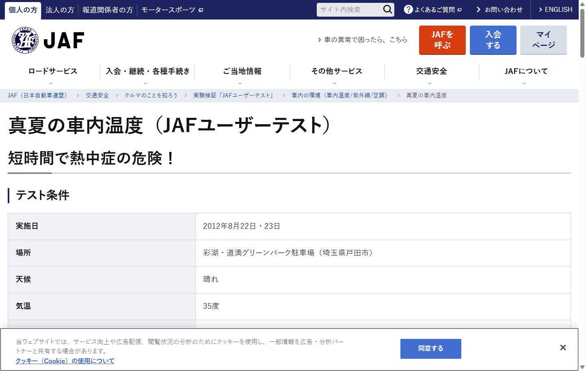Click the 35度 table cell
The height and width of the screenshot is (371, 586).
pyautogui.click(x=383, y=306)
